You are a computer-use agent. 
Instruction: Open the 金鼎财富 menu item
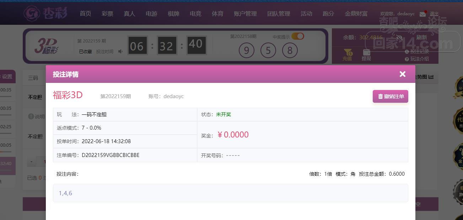pyautogui.click(x=356, y=14)
